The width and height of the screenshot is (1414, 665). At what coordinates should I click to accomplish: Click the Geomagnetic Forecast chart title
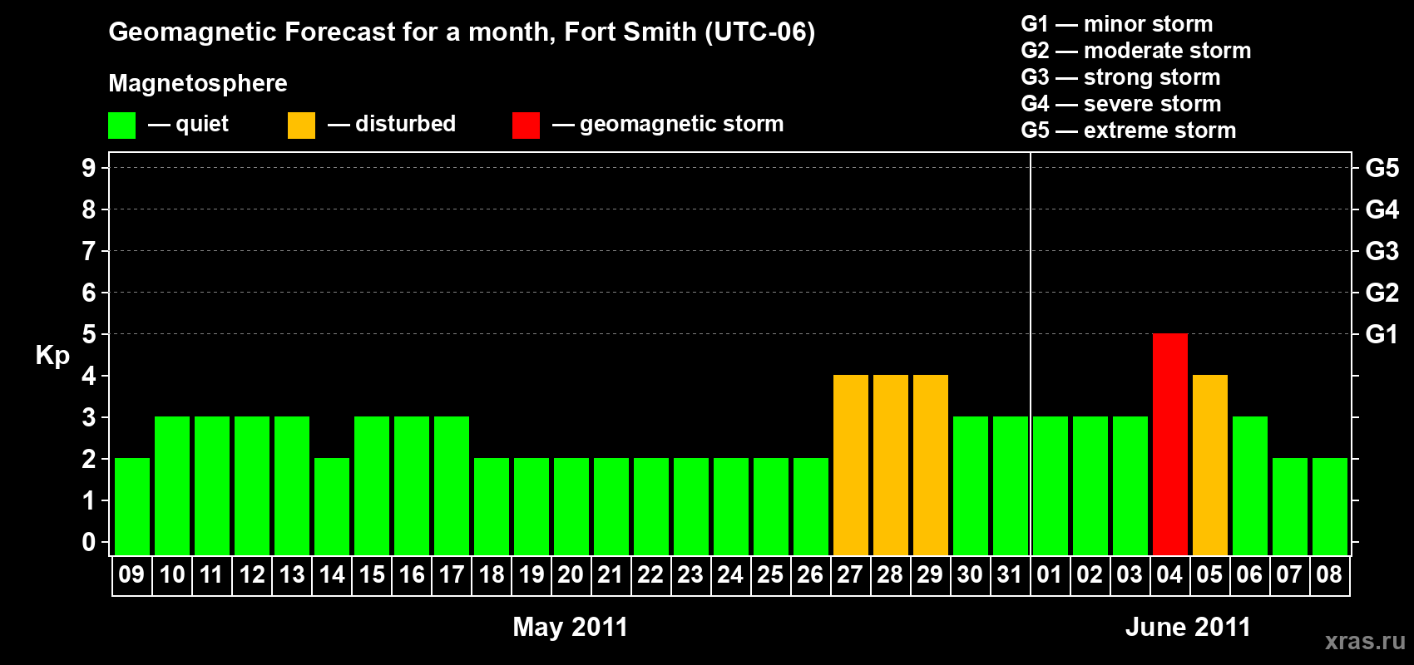pos(462,32)
